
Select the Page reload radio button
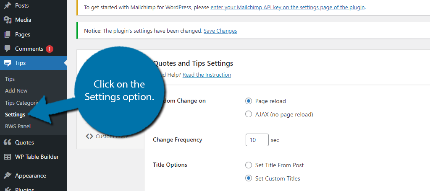tap(248, 101)
